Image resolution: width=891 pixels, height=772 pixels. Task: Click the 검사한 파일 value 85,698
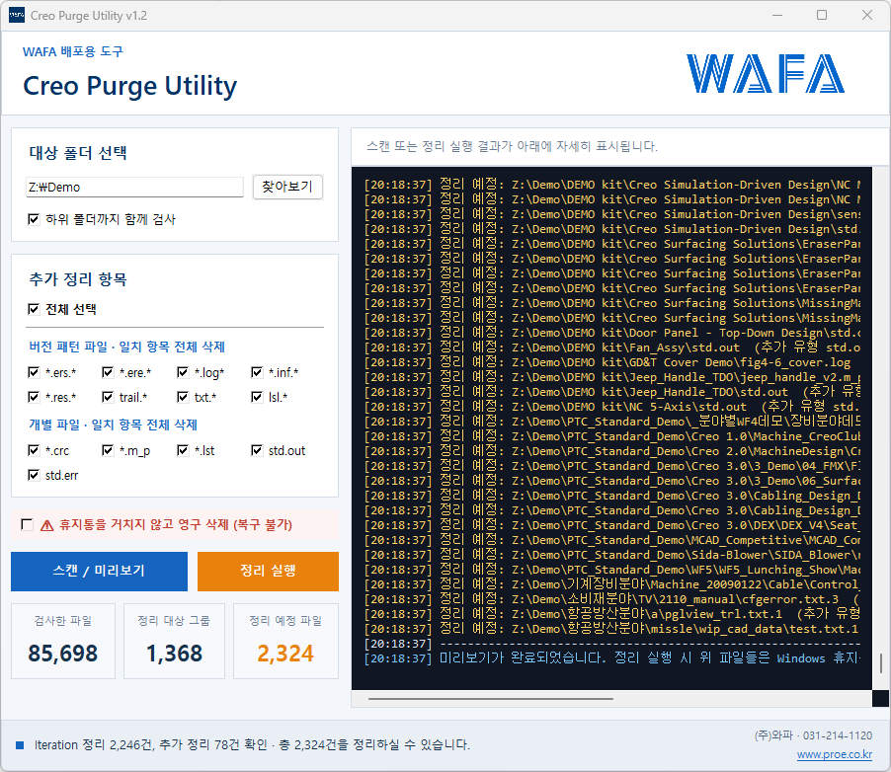point(63,654)
